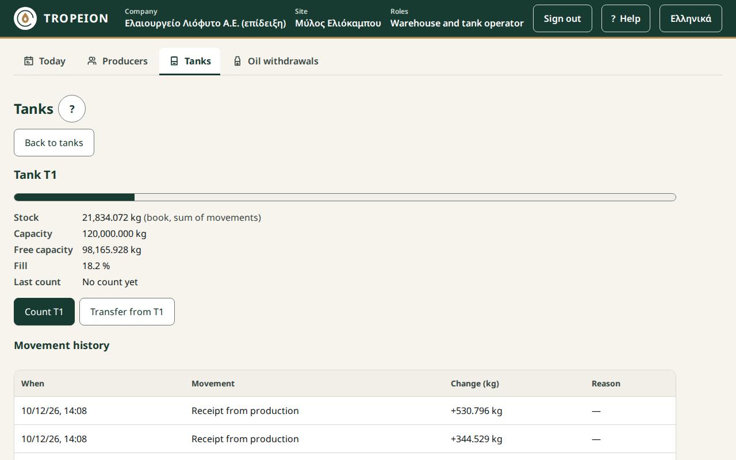Click the No count yet text
736x460 pixels.
point(110,282)
